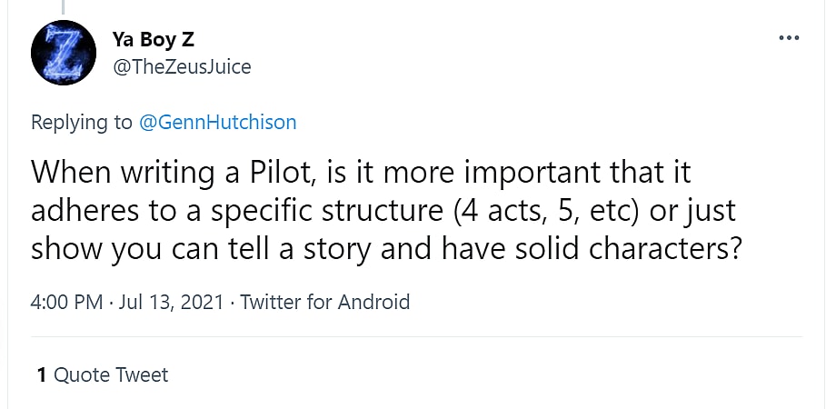Open the three-dot more options menu

tap(787, 39)
